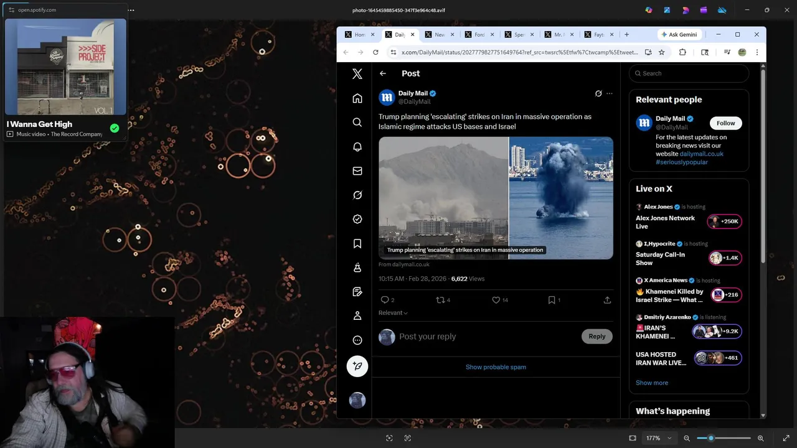Viewport: 797px width, 448px height.
Task: Reload the page in Chrome
Action: click(375, 52)
